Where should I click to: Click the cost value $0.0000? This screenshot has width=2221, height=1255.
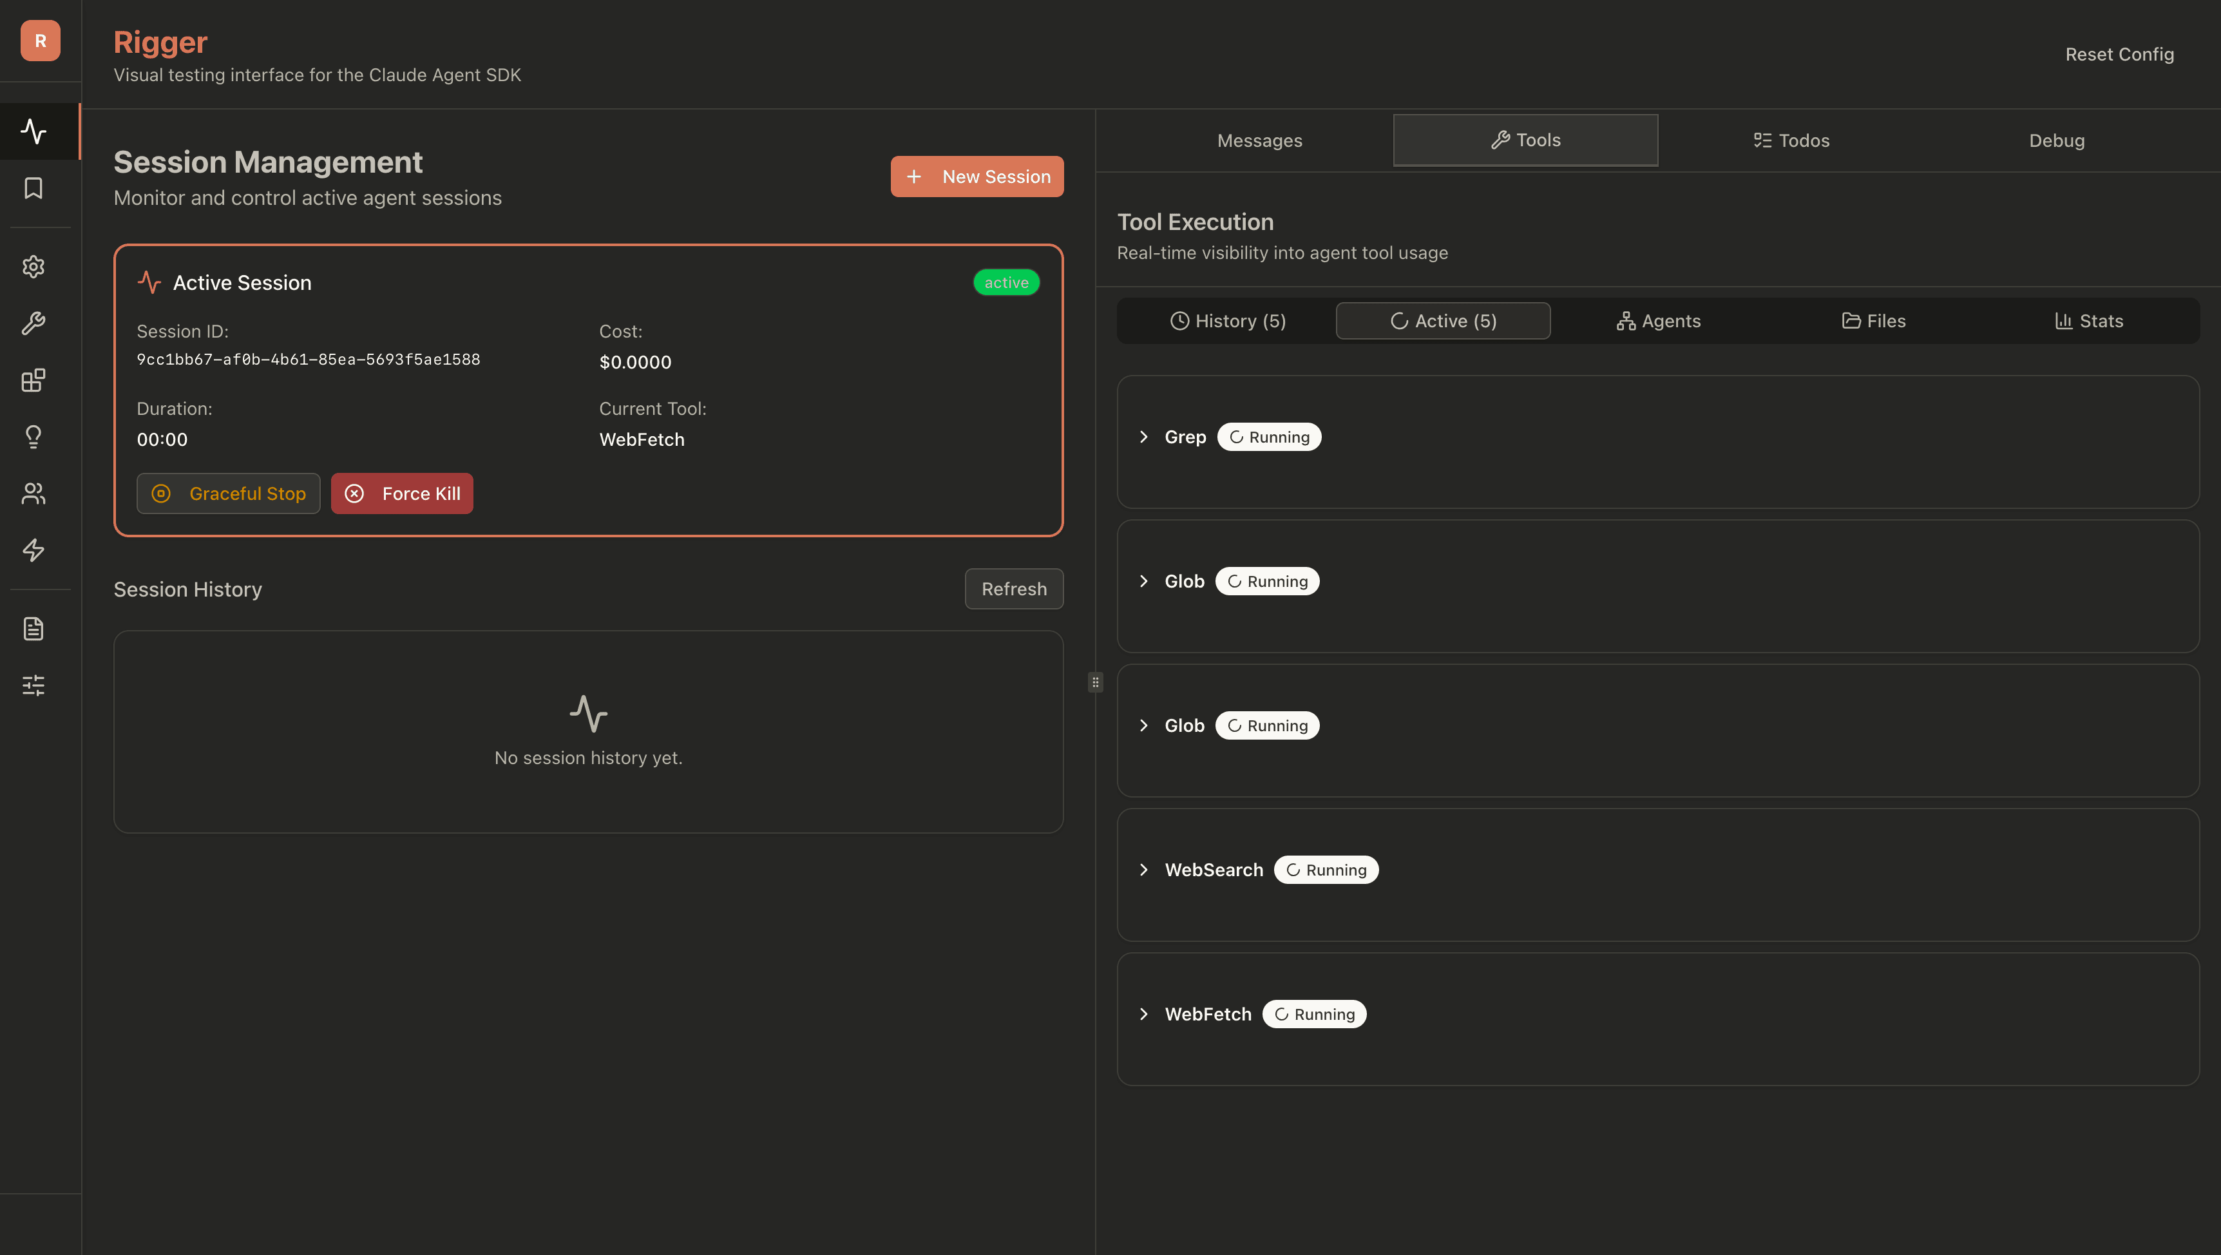click(x=635, y=362)
